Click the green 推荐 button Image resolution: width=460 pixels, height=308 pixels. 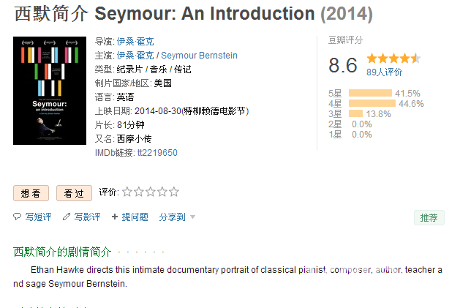click(x=429, y=217)
